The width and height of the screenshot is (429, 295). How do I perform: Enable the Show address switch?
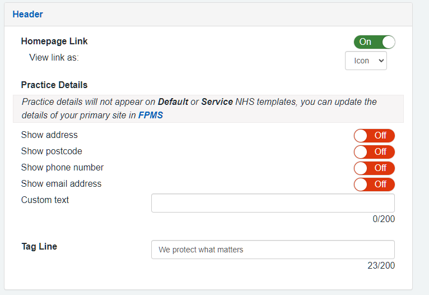374,135
